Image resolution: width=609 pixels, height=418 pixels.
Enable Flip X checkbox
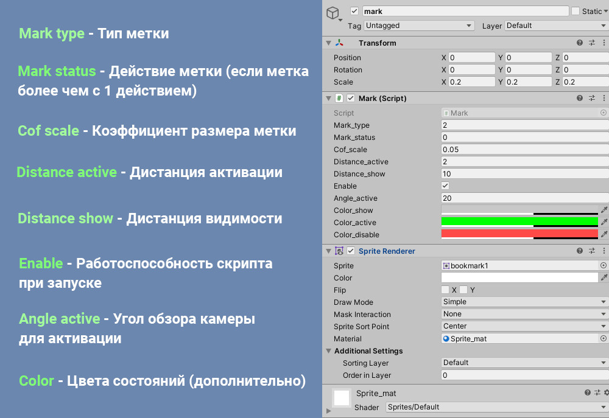445,290
